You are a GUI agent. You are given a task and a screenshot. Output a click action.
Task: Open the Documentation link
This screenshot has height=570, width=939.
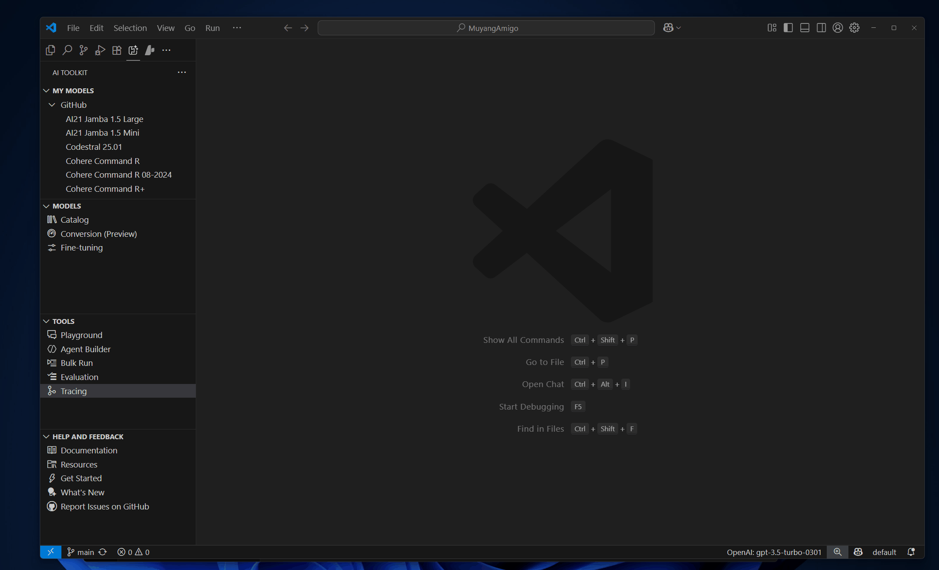[x=118, y=450]
